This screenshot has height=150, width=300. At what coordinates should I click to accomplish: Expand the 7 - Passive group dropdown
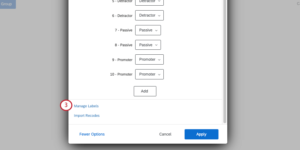click(x=148, y=30)
